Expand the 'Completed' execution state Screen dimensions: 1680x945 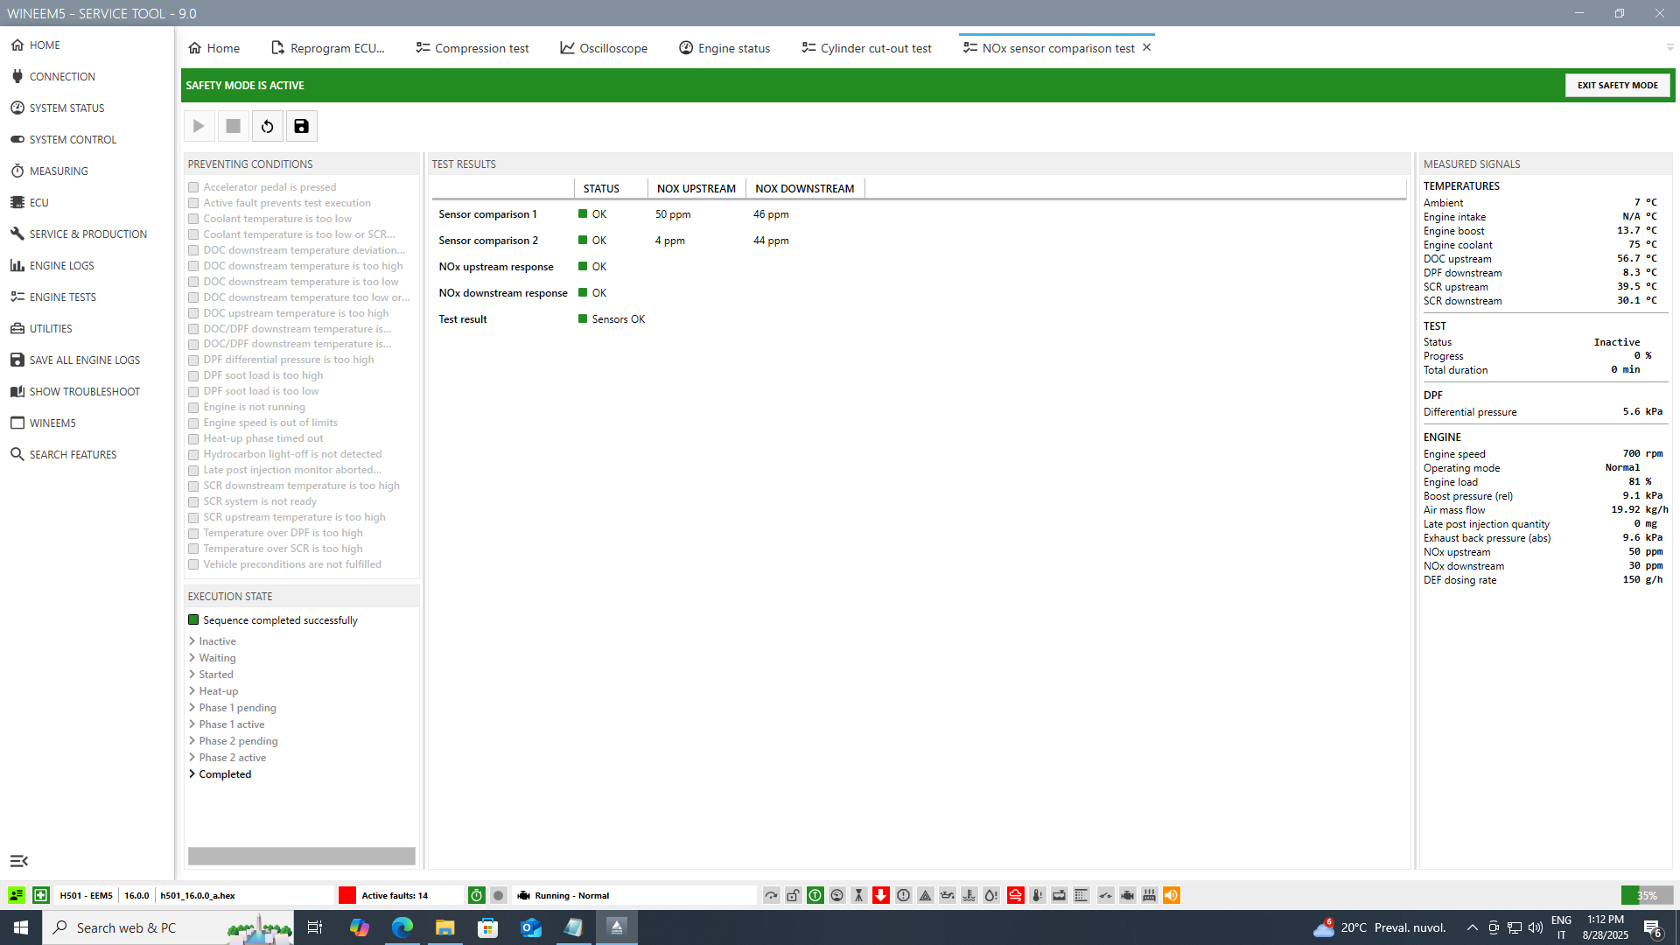pos(192,774)
